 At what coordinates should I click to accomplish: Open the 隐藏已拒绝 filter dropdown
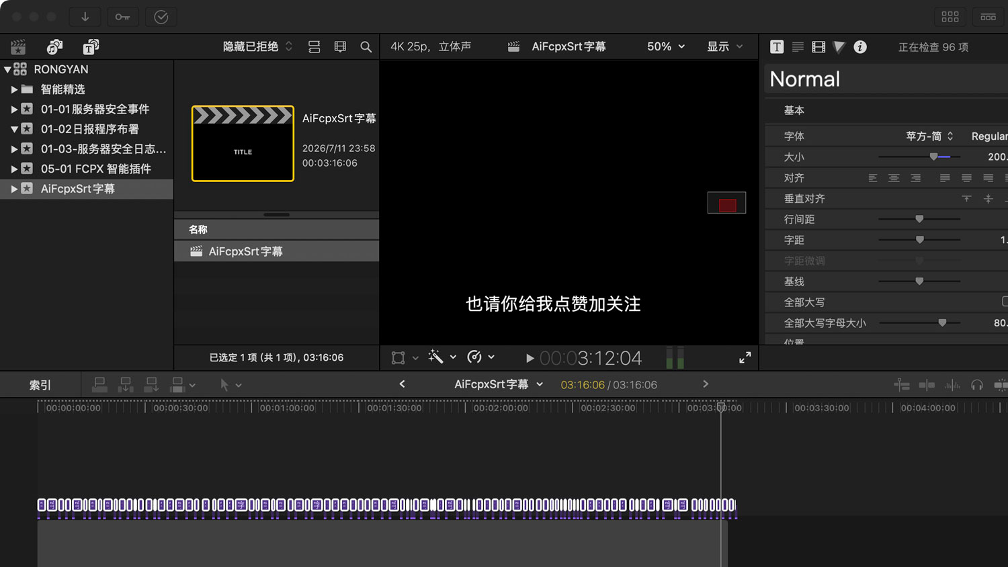coord(257,46)
